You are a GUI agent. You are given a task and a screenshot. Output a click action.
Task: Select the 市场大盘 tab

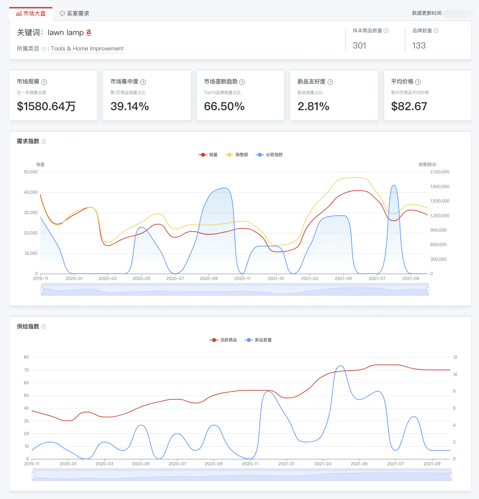pos(31,13)
